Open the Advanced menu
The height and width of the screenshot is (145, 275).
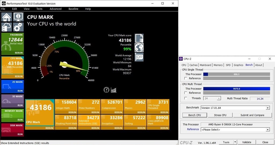[x=55, y=9]
